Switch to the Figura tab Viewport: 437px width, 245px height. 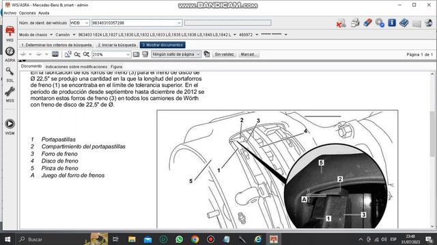(116, 67)
